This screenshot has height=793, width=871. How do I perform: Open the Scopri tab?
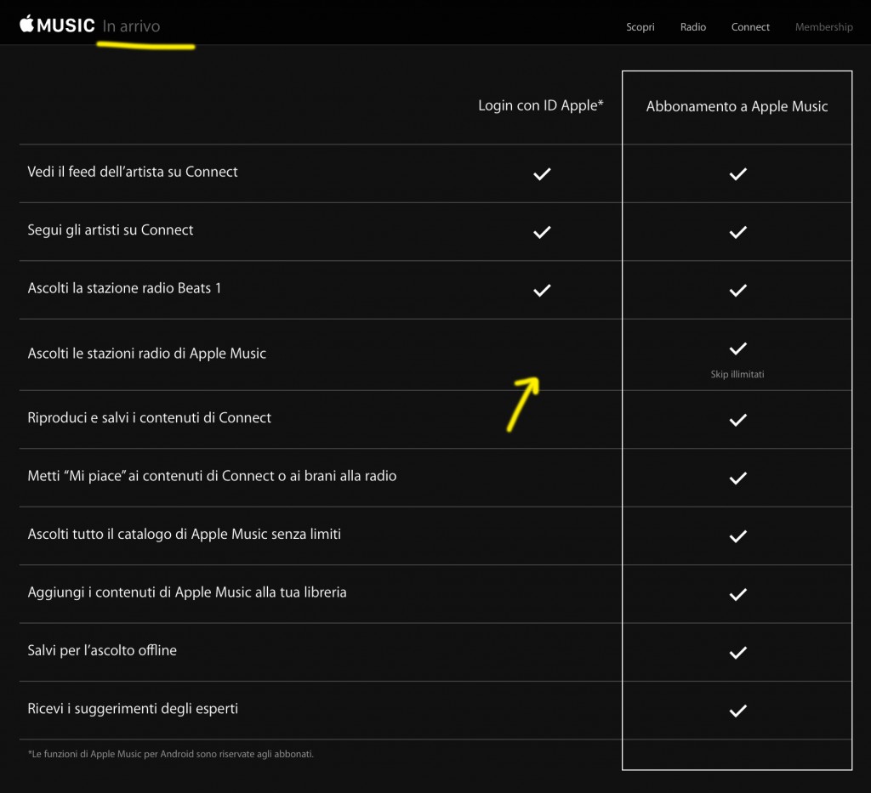tap(640, 27)
